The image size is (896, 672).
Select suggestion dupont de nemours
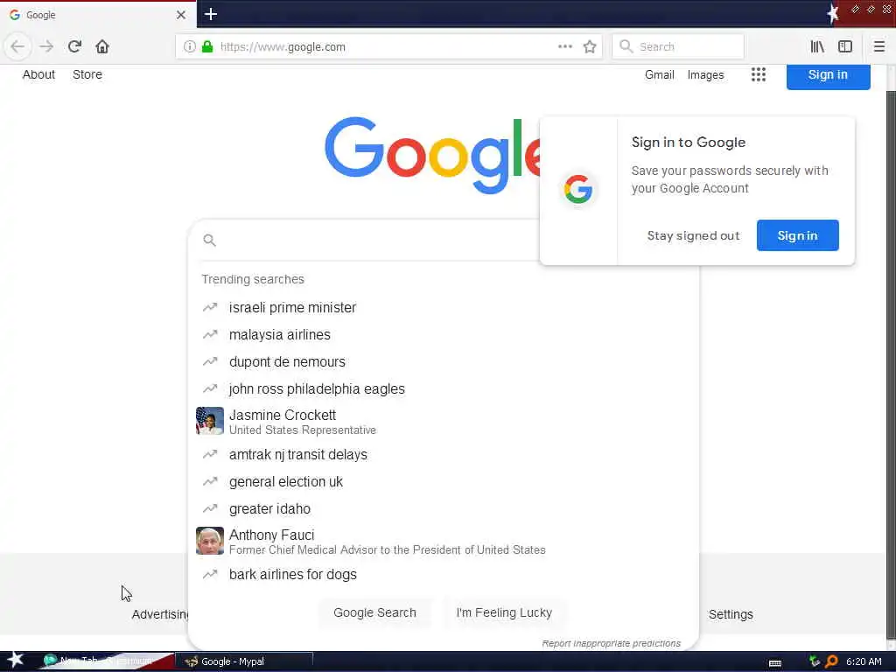287,361
